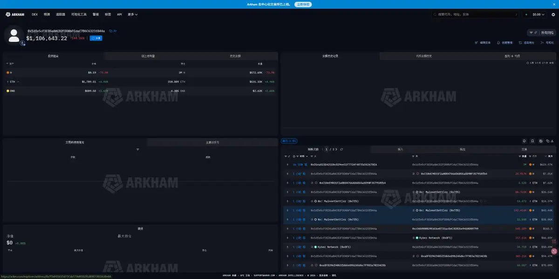This screenshot has height=279, width=559.
Task: Click the transfers page number box showing 1
Action: tap(327, 149)
